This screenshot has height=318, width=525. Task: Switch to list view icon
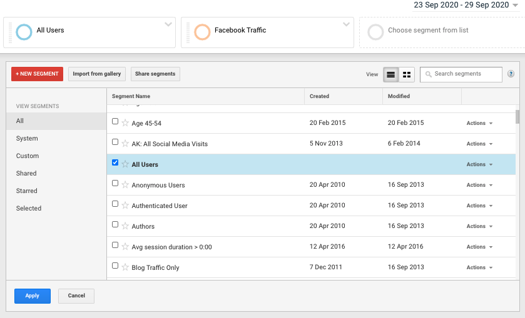(x=390, y=74)
